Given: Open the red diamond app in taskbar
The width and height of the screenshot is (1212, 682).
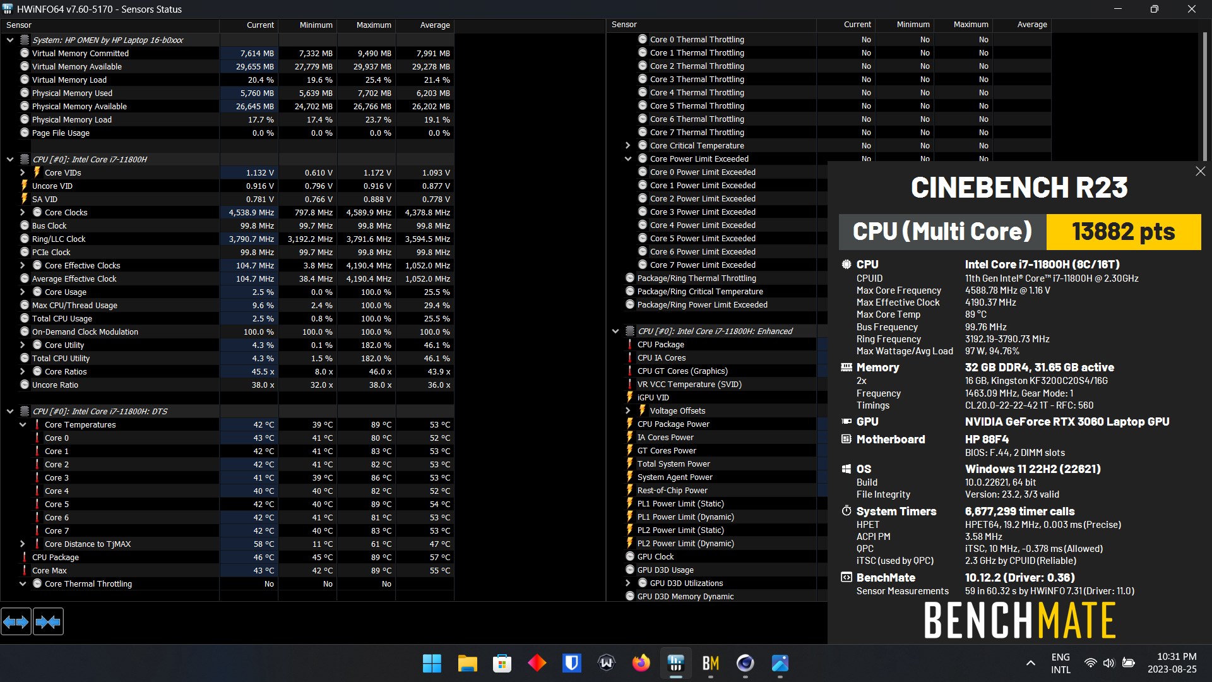Looking at the screenshot, I should 537,663.
